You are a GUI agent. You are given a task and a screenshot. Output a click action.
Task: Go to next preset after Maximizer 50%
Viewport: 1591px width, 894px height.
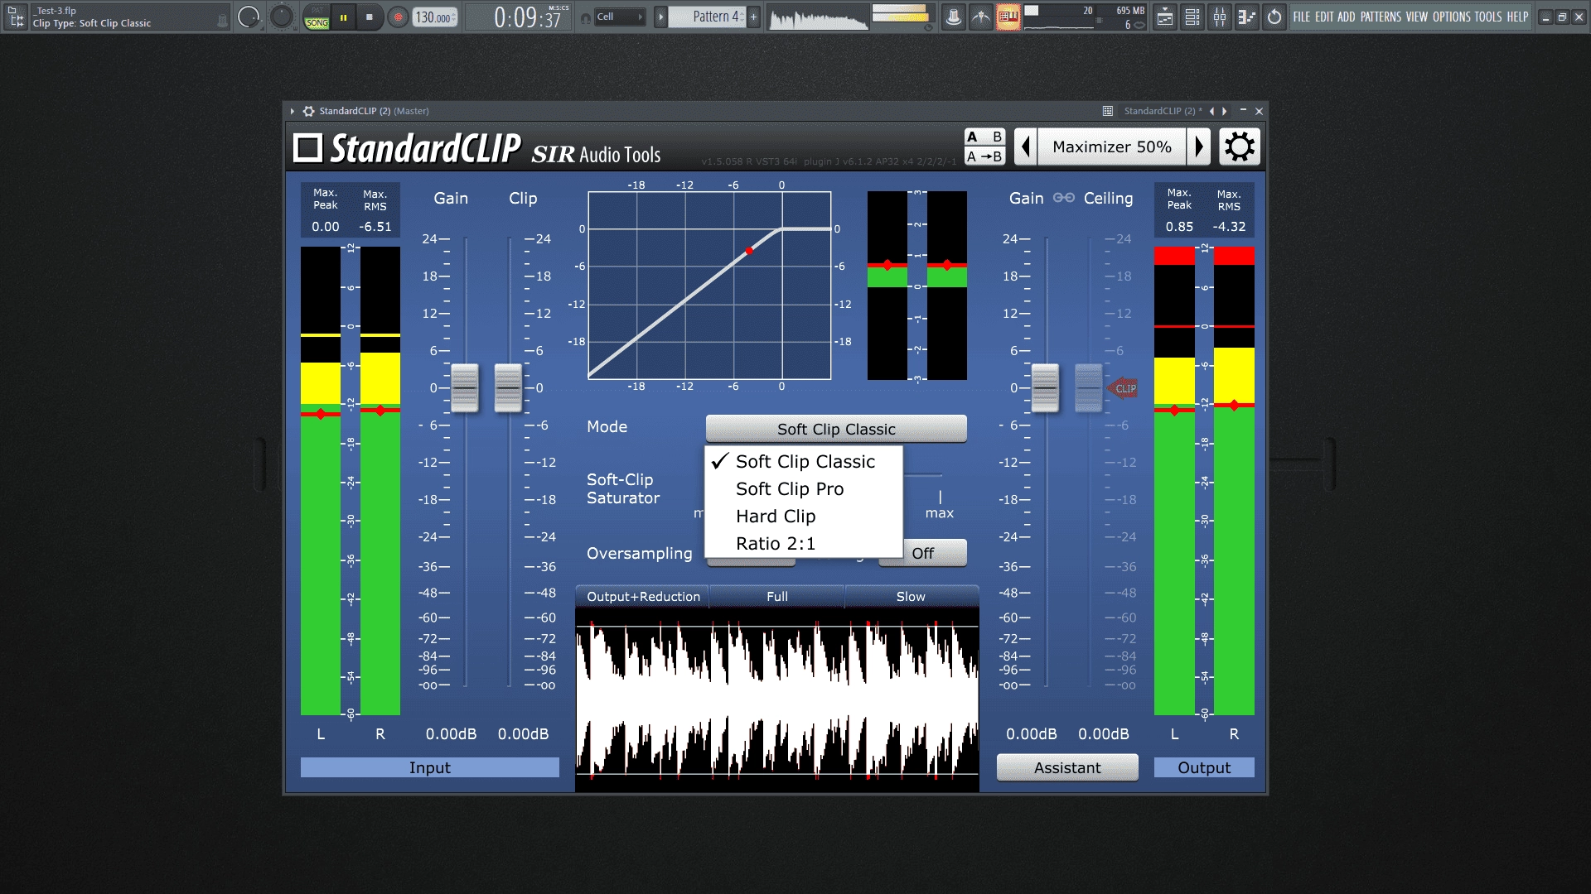[1198, 147]
